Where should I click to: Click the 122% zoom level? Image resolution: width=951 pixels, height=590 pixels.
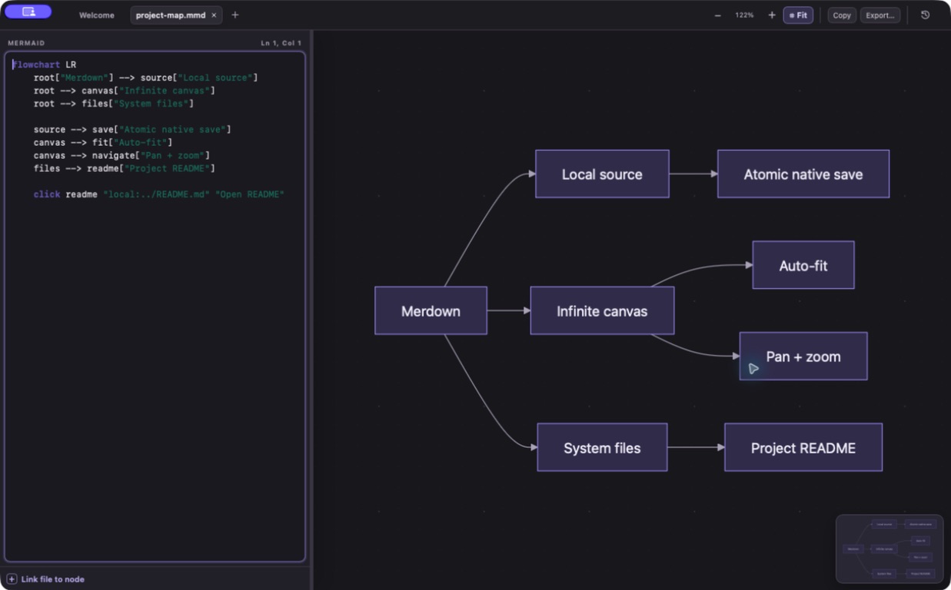(744, 15)
